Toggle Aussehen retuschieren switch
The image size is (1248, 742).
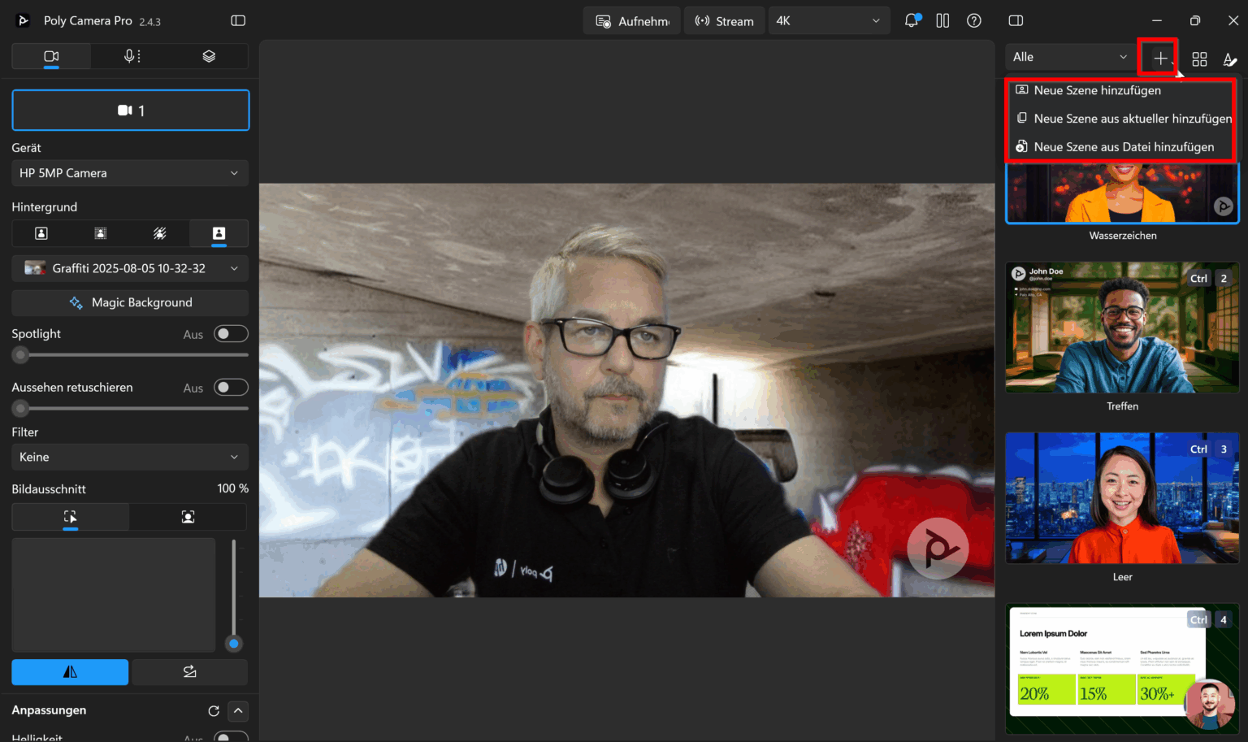pyautogui.click(x=231, y=388)
